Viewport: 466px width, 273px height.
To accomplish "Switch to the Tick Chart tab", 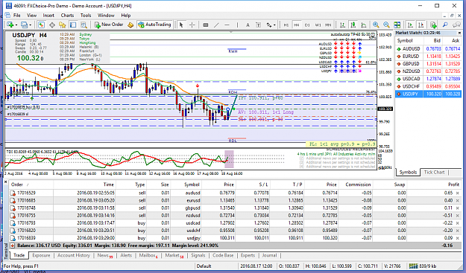I will pyautogui.click(x=434, y=173).
